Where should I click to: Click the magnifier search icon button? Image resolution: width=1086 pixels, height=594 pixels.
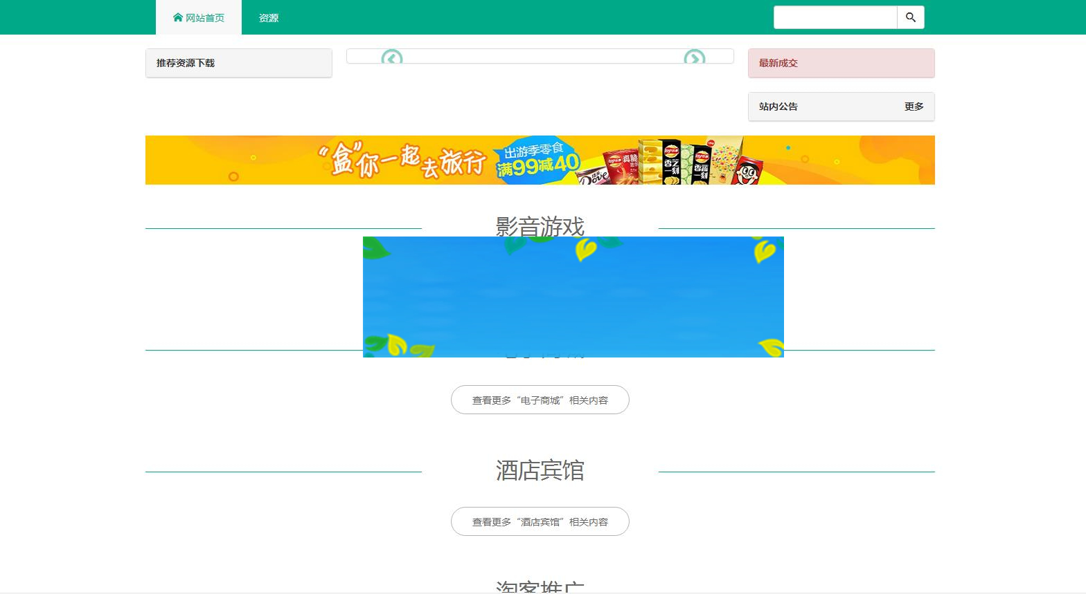(910, 17)
